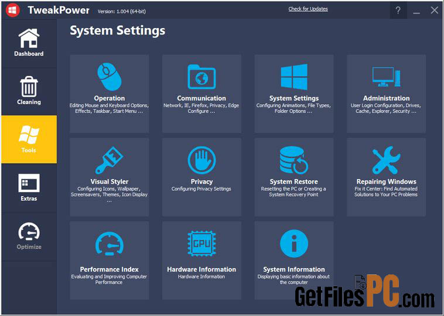This screenshot has height=316, width=444.
Task: Open the Hardware Information GPU chip icon
Action: [201, 243]
